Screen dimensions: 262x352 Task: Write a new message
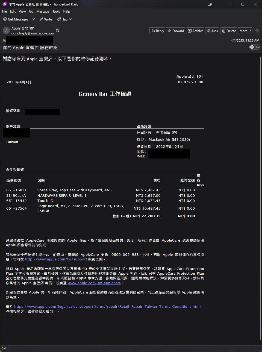[46, 19]
